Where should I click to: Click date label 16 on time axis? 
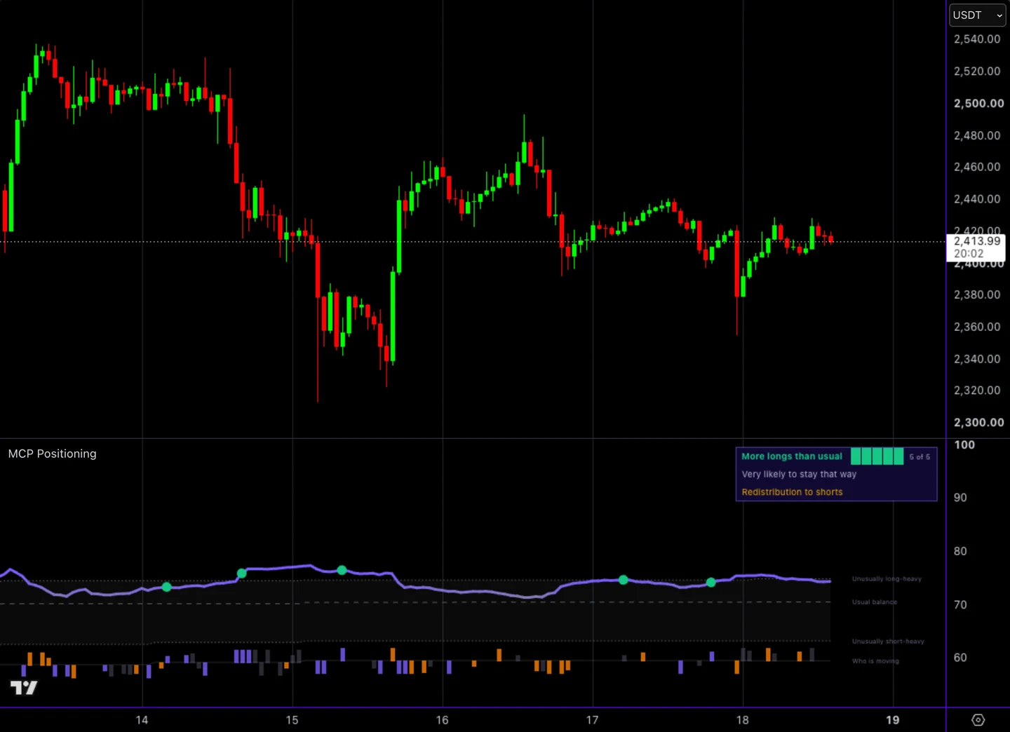click(x=442, y=720)
